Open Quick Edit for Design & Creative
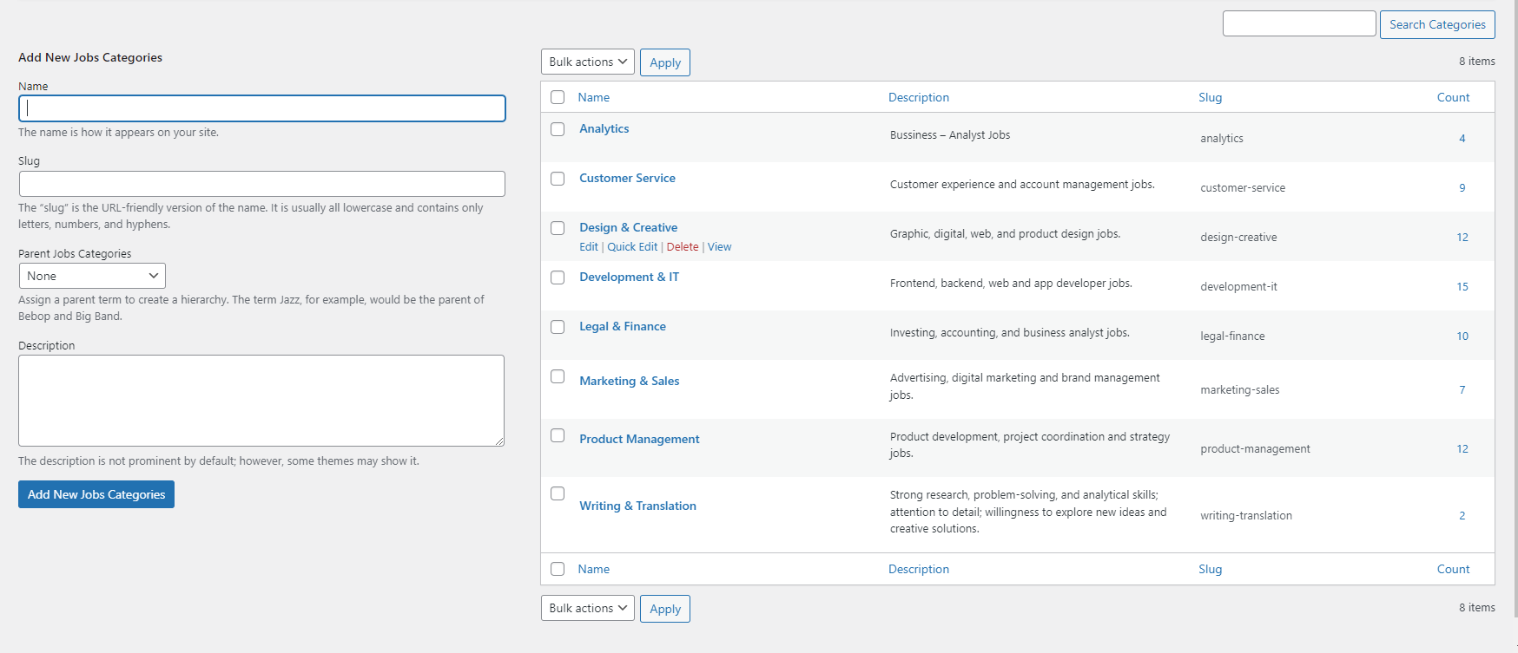The height and width of the screenshot is (653, 1518). [x=632, y=247]
